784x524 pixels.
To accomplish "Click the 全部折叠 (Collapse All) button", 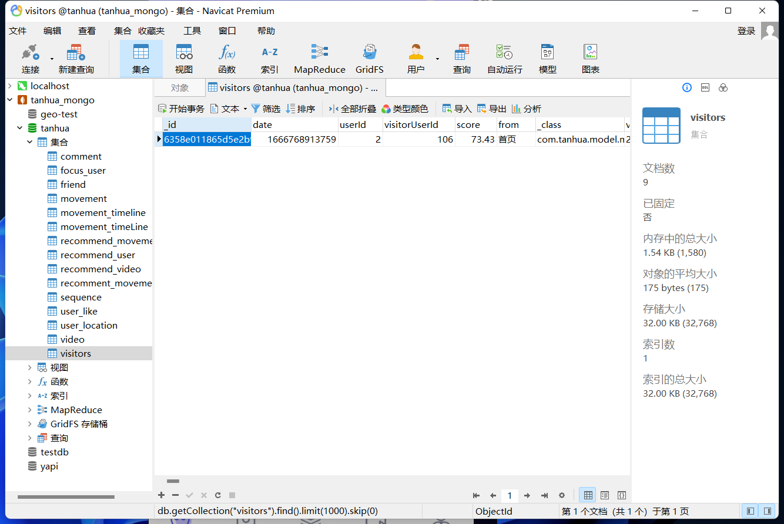I will (x=353, y=109).
